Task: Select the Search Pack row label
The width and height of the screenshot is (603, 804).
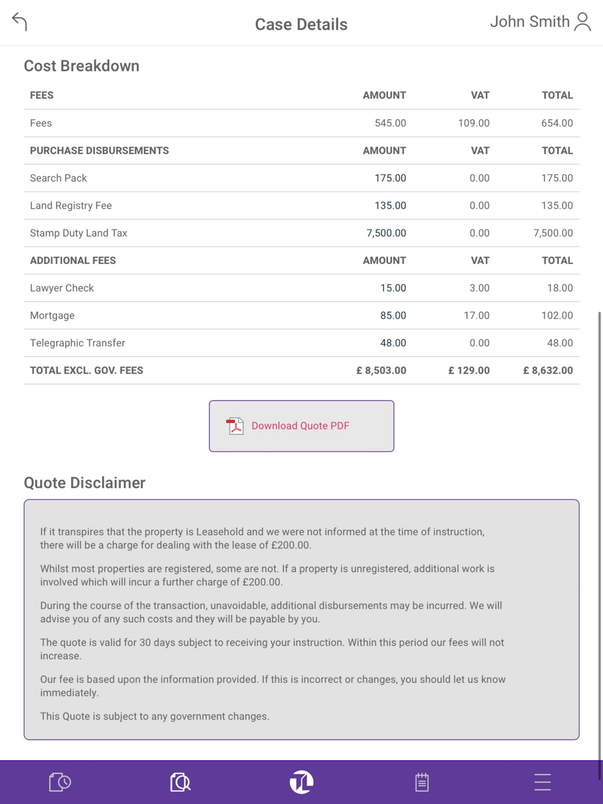Action: 58,178
